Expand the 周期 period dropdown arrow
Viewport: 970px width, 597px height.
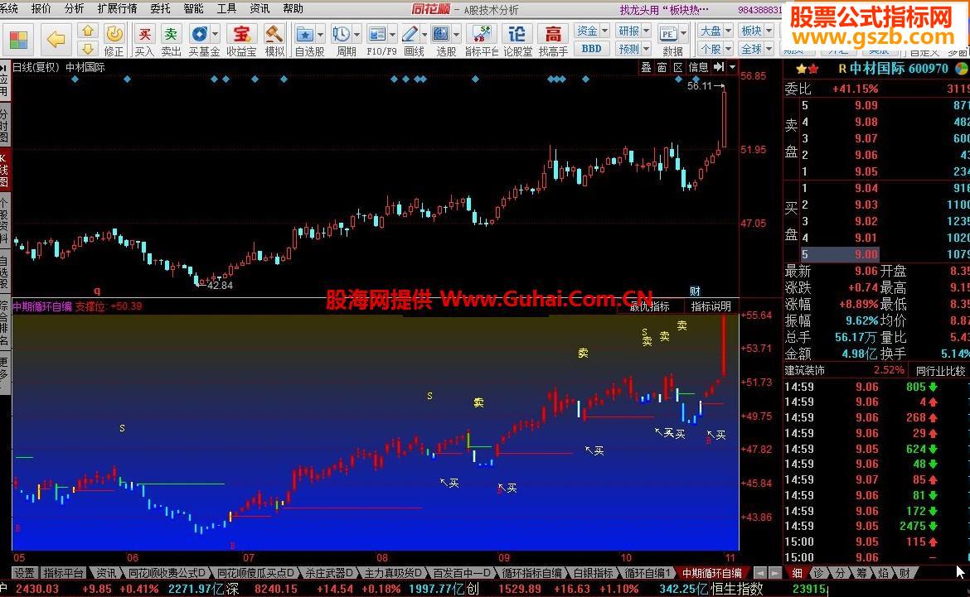pyautogui.click(x=356, y=33)
